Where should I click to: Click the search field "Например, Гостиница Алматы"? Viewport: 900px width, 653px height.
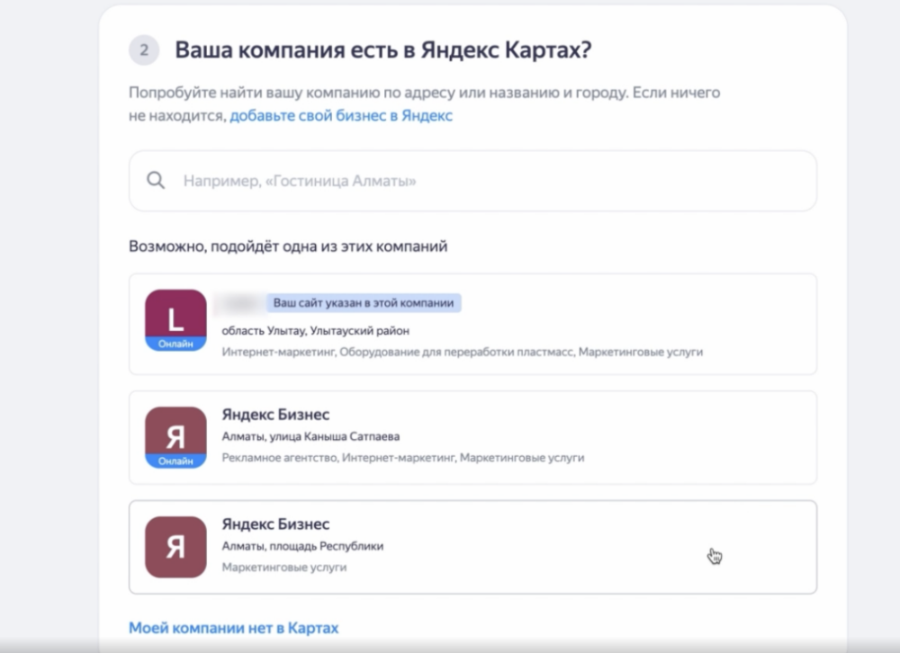pyautogui.click(x=472, y=181)
